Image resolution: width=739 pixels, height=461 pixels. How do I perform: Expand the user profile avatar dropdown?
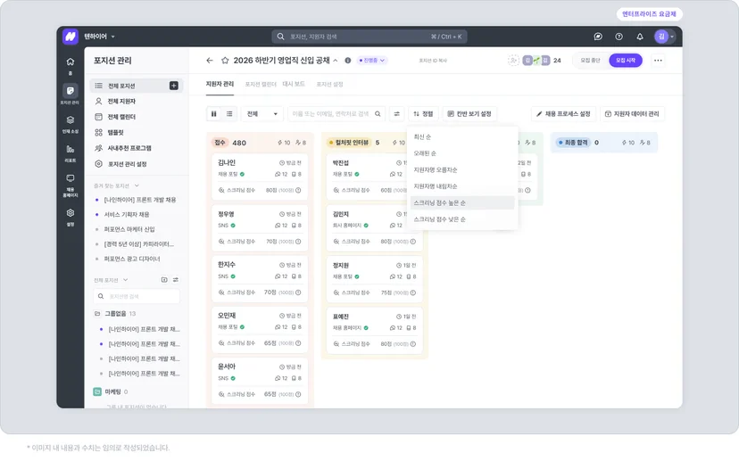coord(665,37)
